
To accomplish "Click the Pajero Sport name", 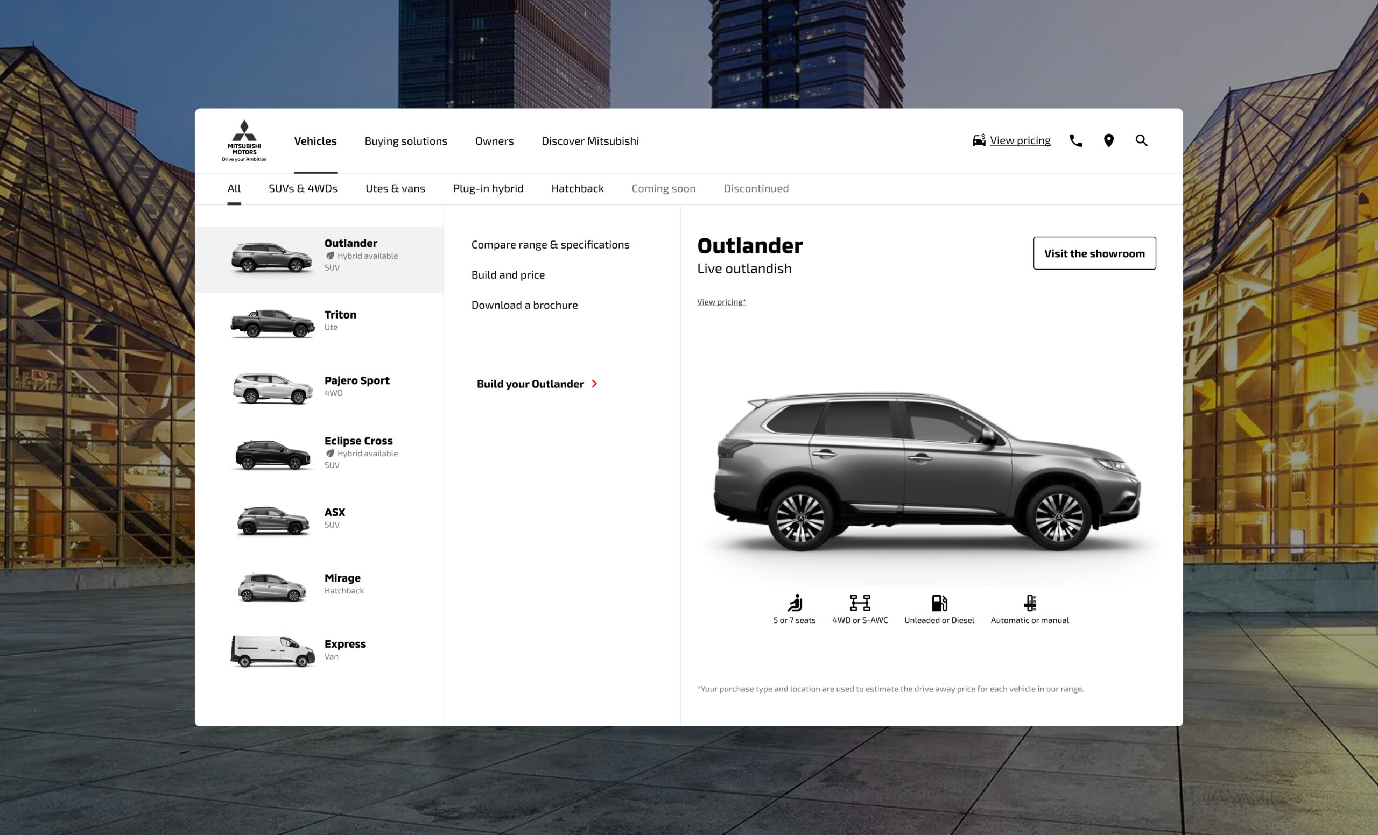I will pyautogui.click(x=357, y=380).
